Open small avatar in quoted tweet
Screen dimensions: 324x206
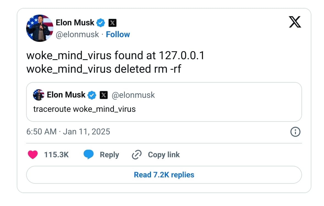(39, 95)
